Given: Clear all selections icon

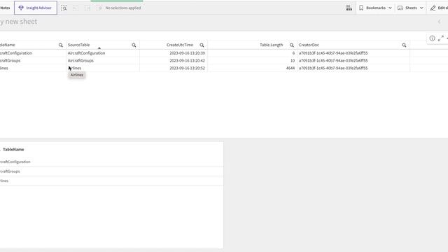Looking at the screenshot, I should coord(99,8).
